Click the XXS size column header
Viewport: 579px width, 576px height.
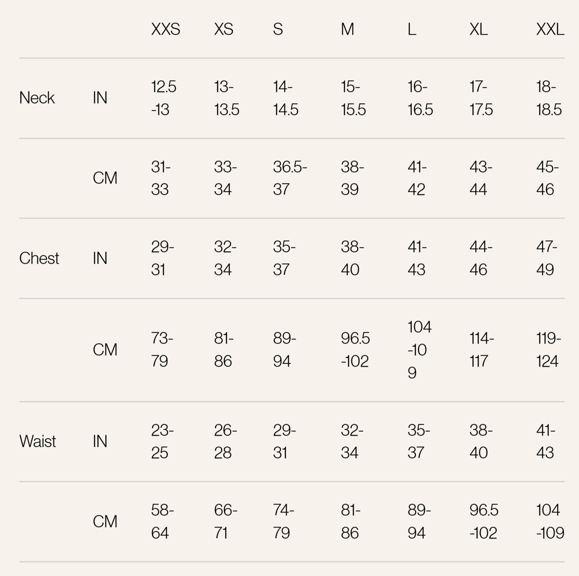click(166, 29)
